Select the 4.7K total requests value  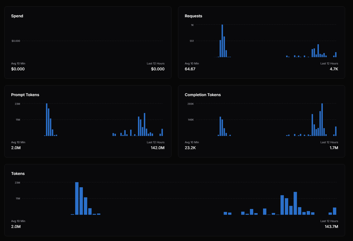334,69
